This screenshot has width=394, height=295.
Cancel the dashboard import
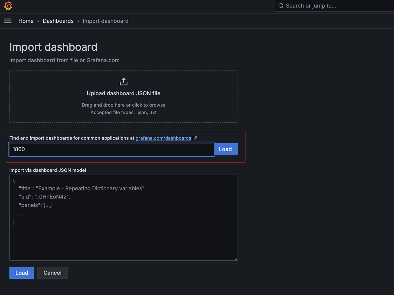point(52,273)
